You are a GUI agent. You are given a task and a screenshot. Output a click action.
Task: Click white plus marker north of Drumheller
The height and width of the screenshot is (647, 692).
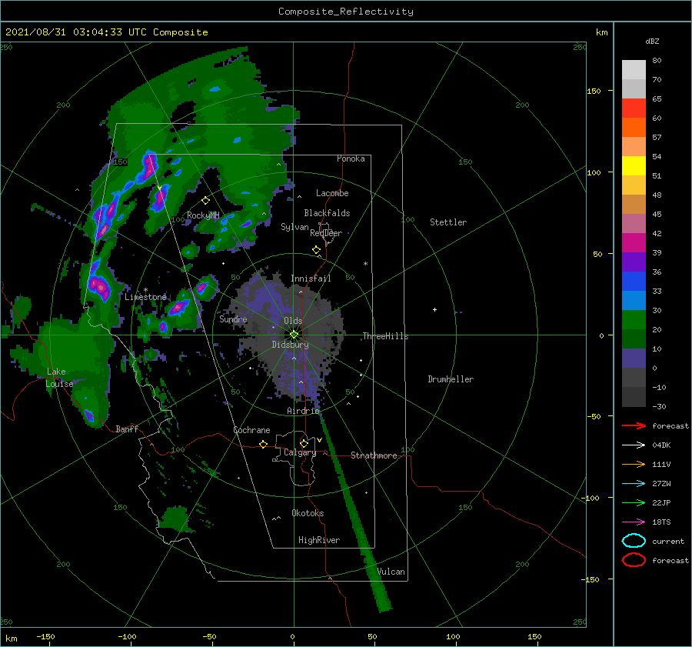[434, 309]
